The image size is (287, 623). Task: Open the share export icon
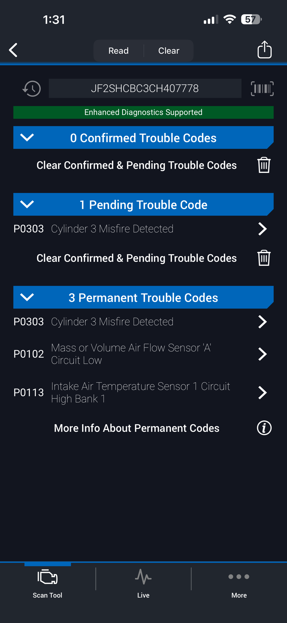265,50
